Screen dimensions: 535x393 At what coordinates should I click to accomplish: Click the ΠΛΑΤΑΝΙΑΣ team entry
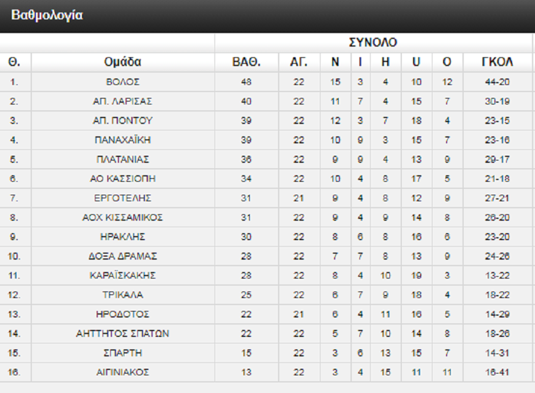pos(123,159)
